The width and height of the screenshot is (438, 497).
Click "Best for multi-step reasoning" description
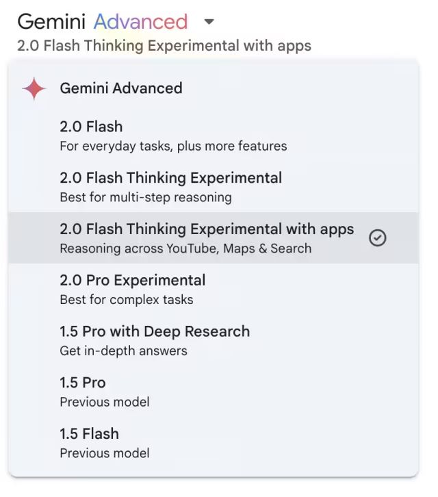coord(146,197)
